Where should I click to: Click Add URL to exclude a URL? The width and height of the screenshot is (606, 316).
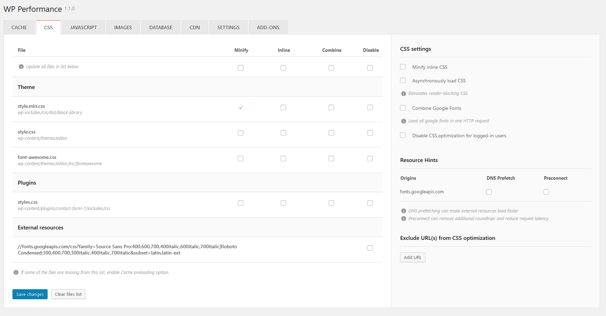413,257
